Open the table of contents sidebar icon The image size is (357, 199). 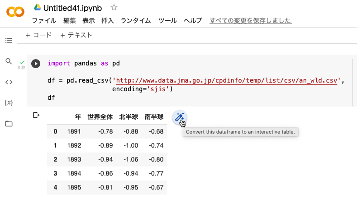9,41
